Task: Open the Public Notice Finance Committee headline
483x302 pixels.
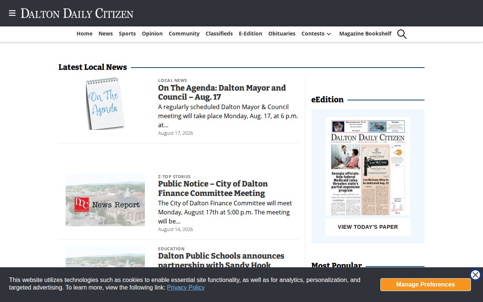Action: 213,188
